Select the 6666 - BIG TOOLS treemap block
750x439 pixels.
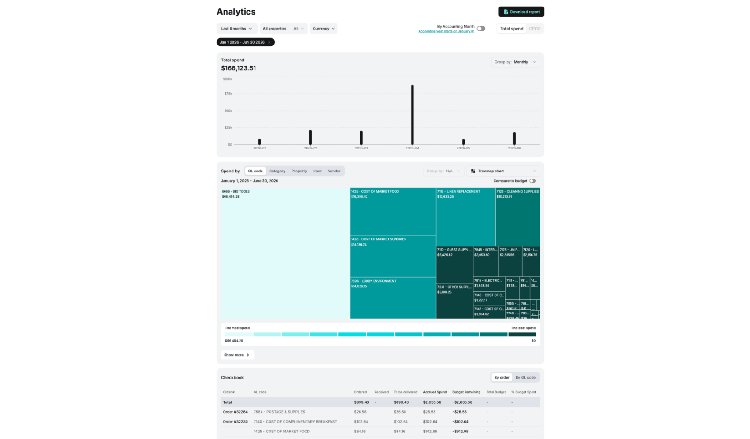pos(285,253)
